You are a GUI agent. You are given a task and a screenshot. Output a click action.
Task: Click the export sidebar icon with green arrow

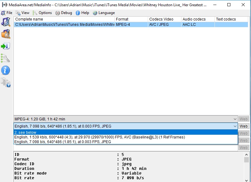click(x=6, y=46)
